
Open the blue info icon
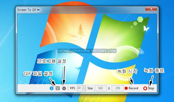click(x=51, y=88)
